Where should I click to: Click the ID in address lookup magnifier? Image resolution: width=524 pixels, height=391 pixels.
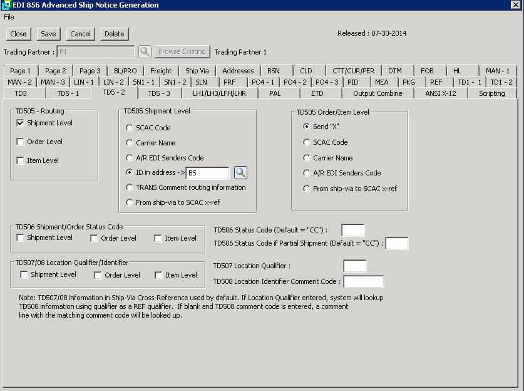click(x=241, y=173)
